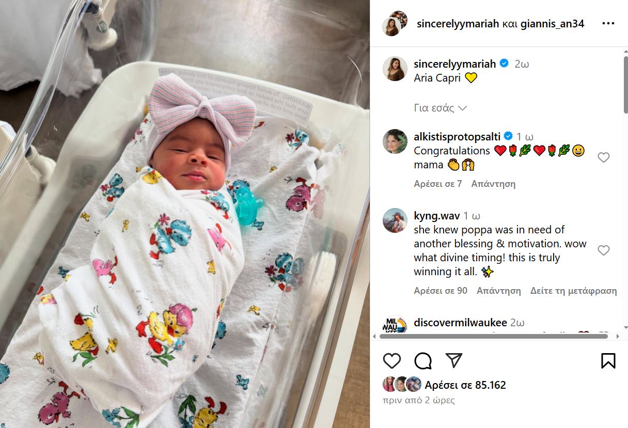
Task: Open the giannis_an34 profile link
Action: [x=553, y=24]
